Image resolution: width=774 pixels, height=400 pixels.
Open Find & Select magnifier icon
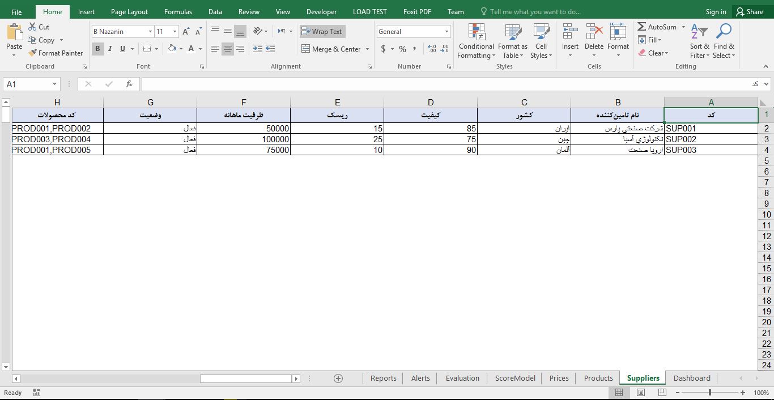tap(724, 33)
